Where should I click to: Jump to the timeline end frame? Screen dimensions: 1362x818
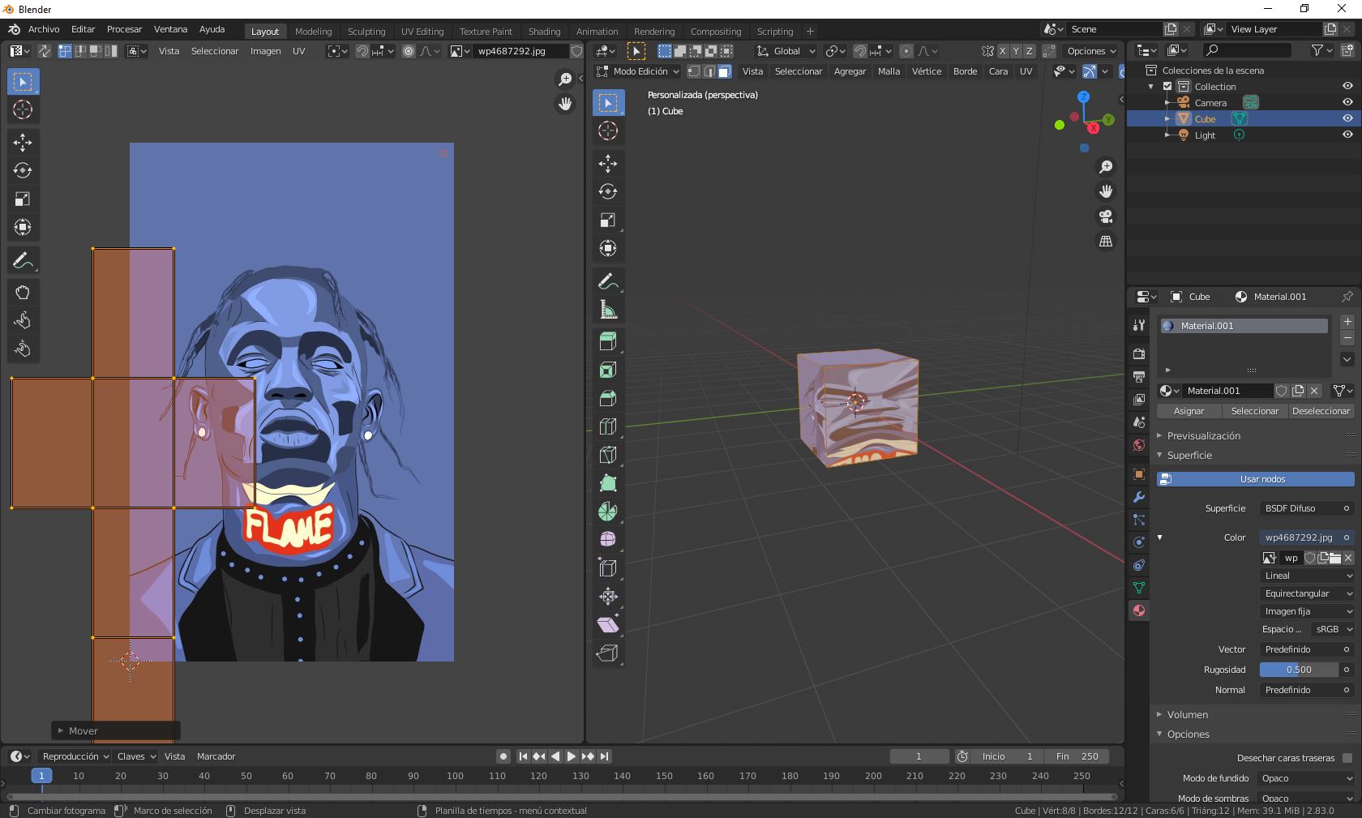pyautogui.click(x=604, y=756)
